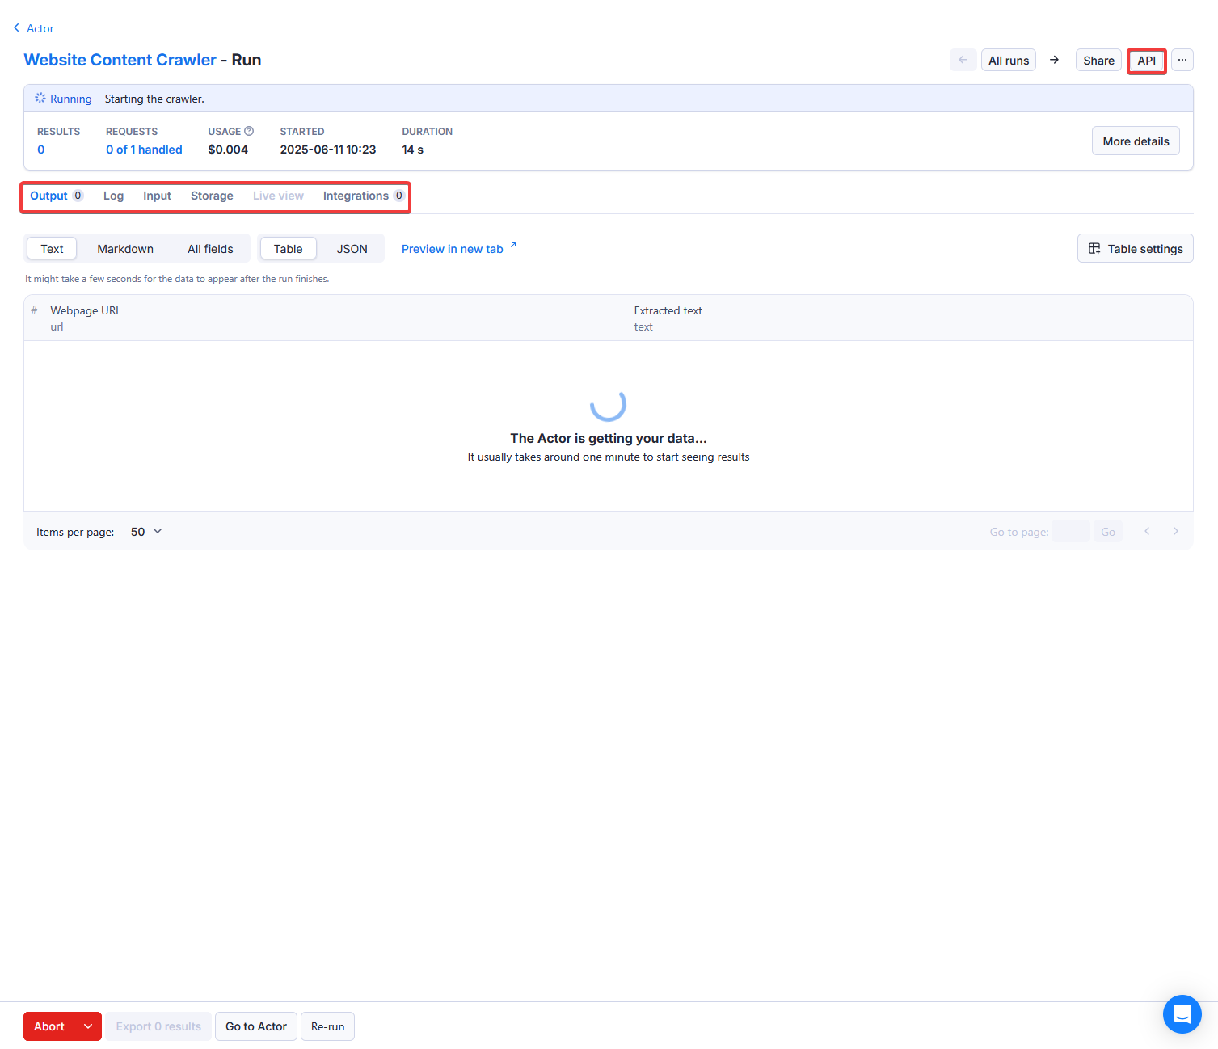
Task: Switch output view to Markdown
Action: (125, 249)
